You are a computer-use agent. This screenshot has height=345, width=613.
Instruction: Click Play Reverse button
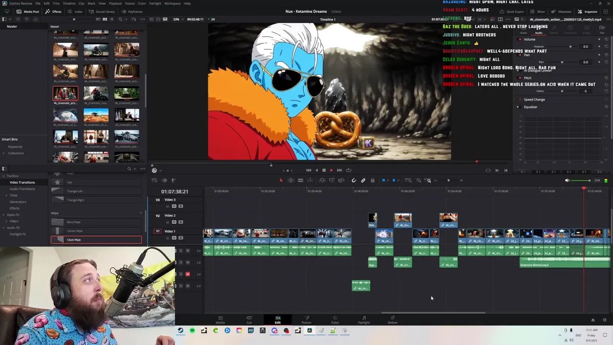pyautogui.click(x=316, y=170)
